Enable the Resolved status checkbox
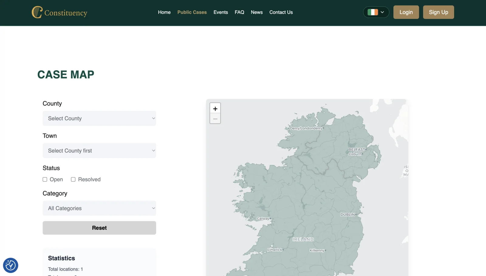This screenshot has height=276, width=486. click(x=73, y=179)
